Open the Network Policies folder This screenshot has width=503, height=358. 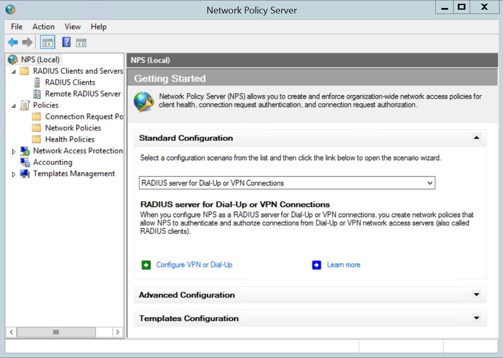point(73,128)
